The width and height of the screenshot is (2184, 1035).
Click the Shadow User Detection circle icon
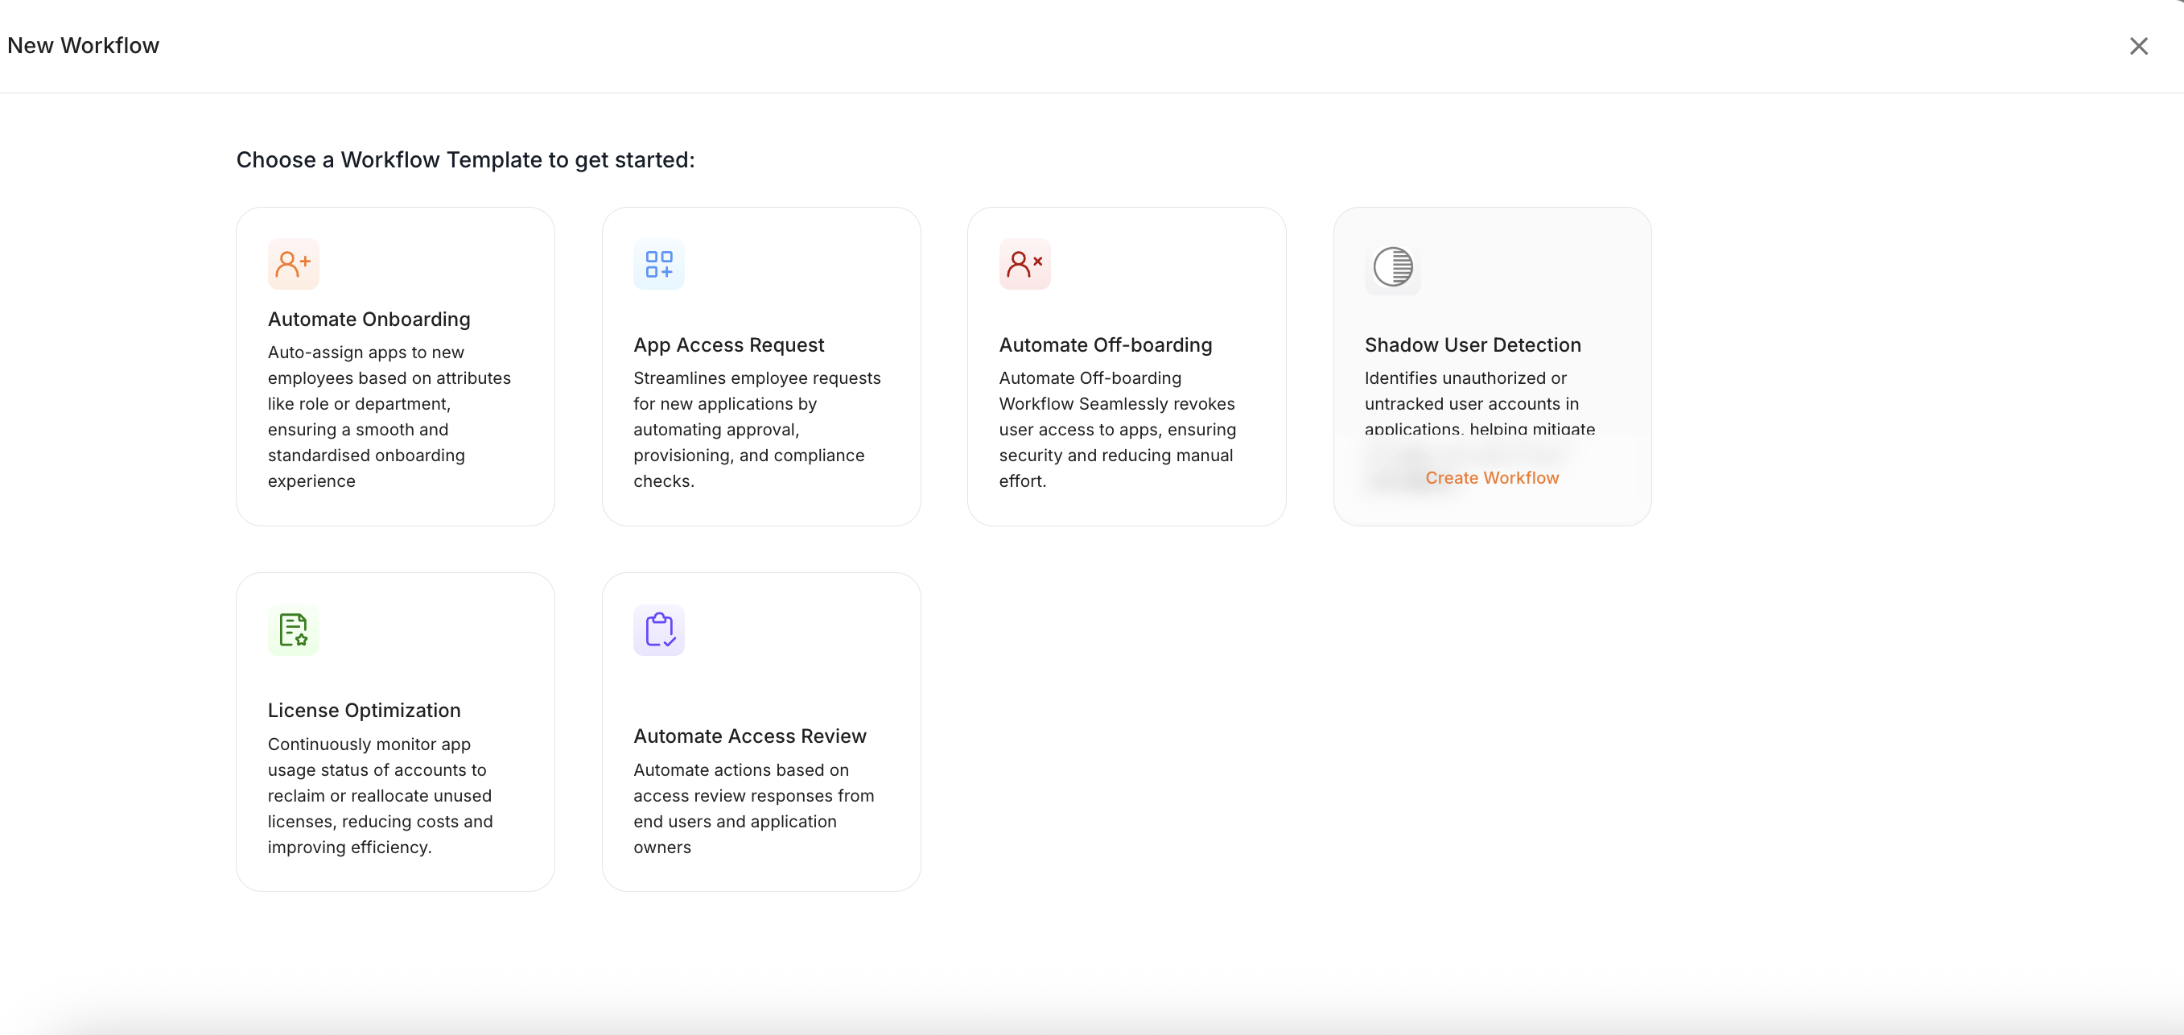tap(1392, 267)
